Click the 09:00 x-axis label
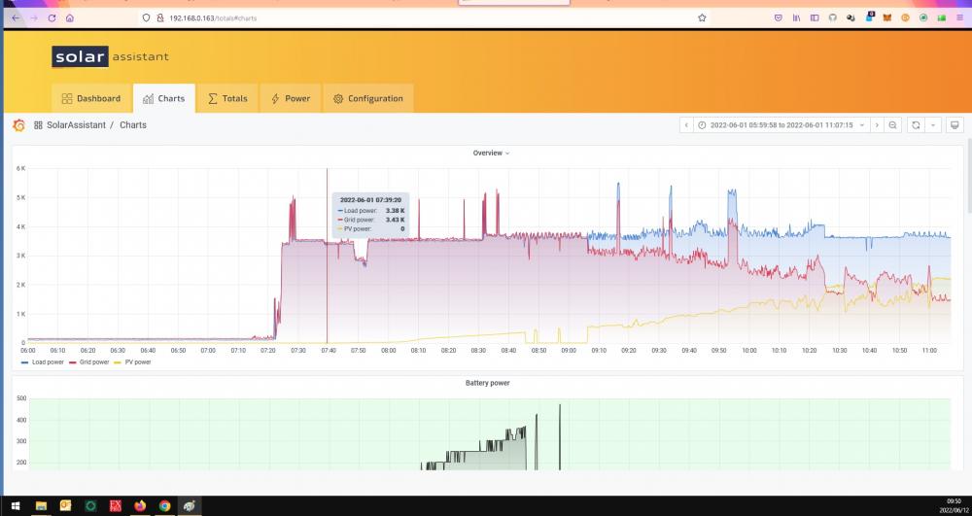Image resolution: width=972 pixels, height=516 pixels. pos(569,351)
